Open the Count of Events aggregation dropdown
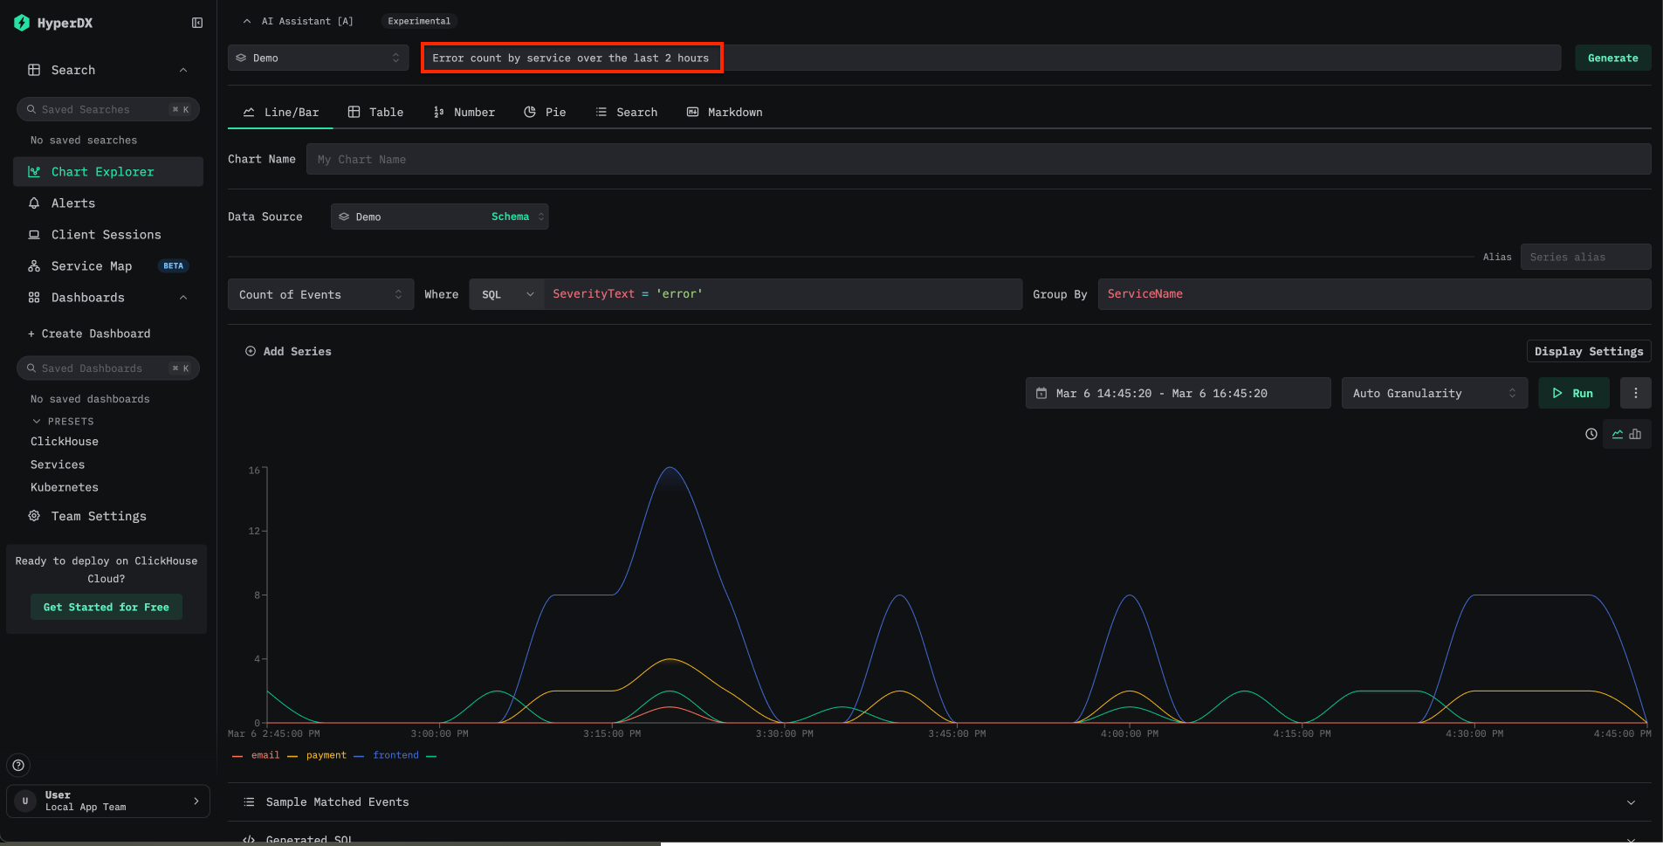This screenshot has width=1663, height=846. (320, 295)
